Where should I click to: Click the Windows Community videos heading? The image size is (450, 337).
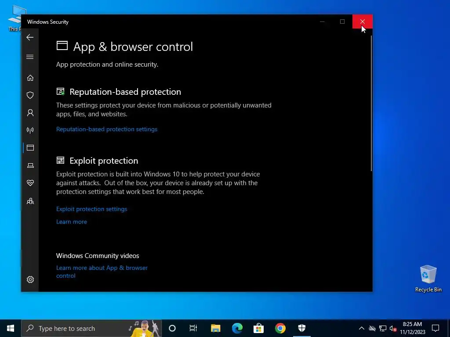tap(98, 256)
